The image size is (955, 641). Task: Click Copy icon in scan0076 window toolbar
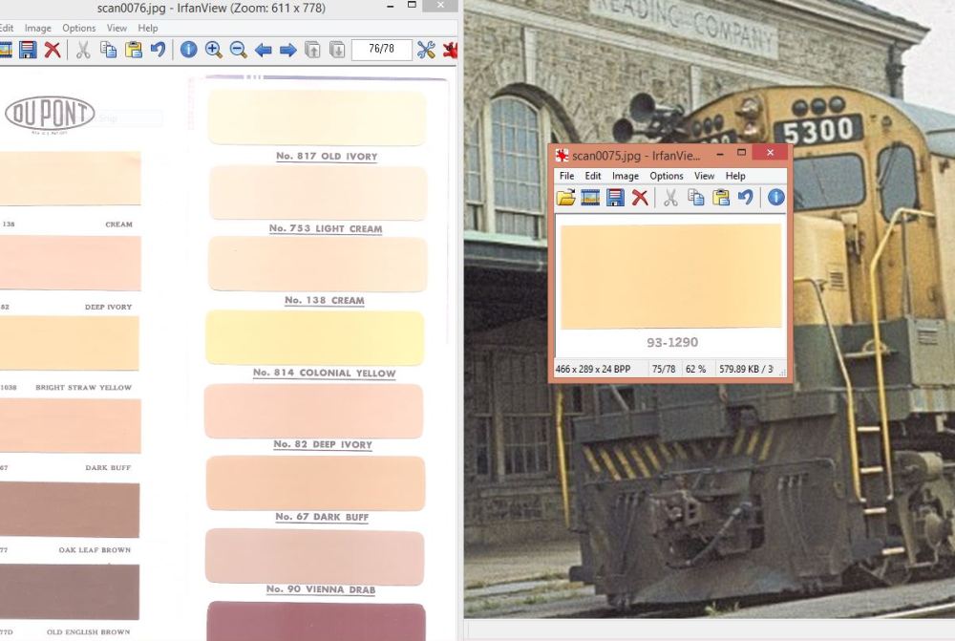click(109, 50)
